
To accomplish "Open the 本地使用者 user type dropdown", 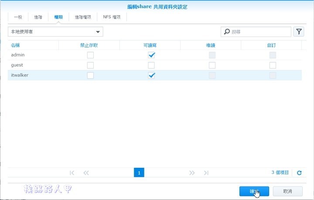I will tap(55, 32).
